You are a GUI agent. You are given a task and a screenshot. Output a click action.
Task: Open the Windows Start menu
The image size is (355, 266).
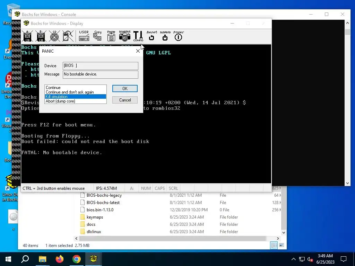pos(8,259)
